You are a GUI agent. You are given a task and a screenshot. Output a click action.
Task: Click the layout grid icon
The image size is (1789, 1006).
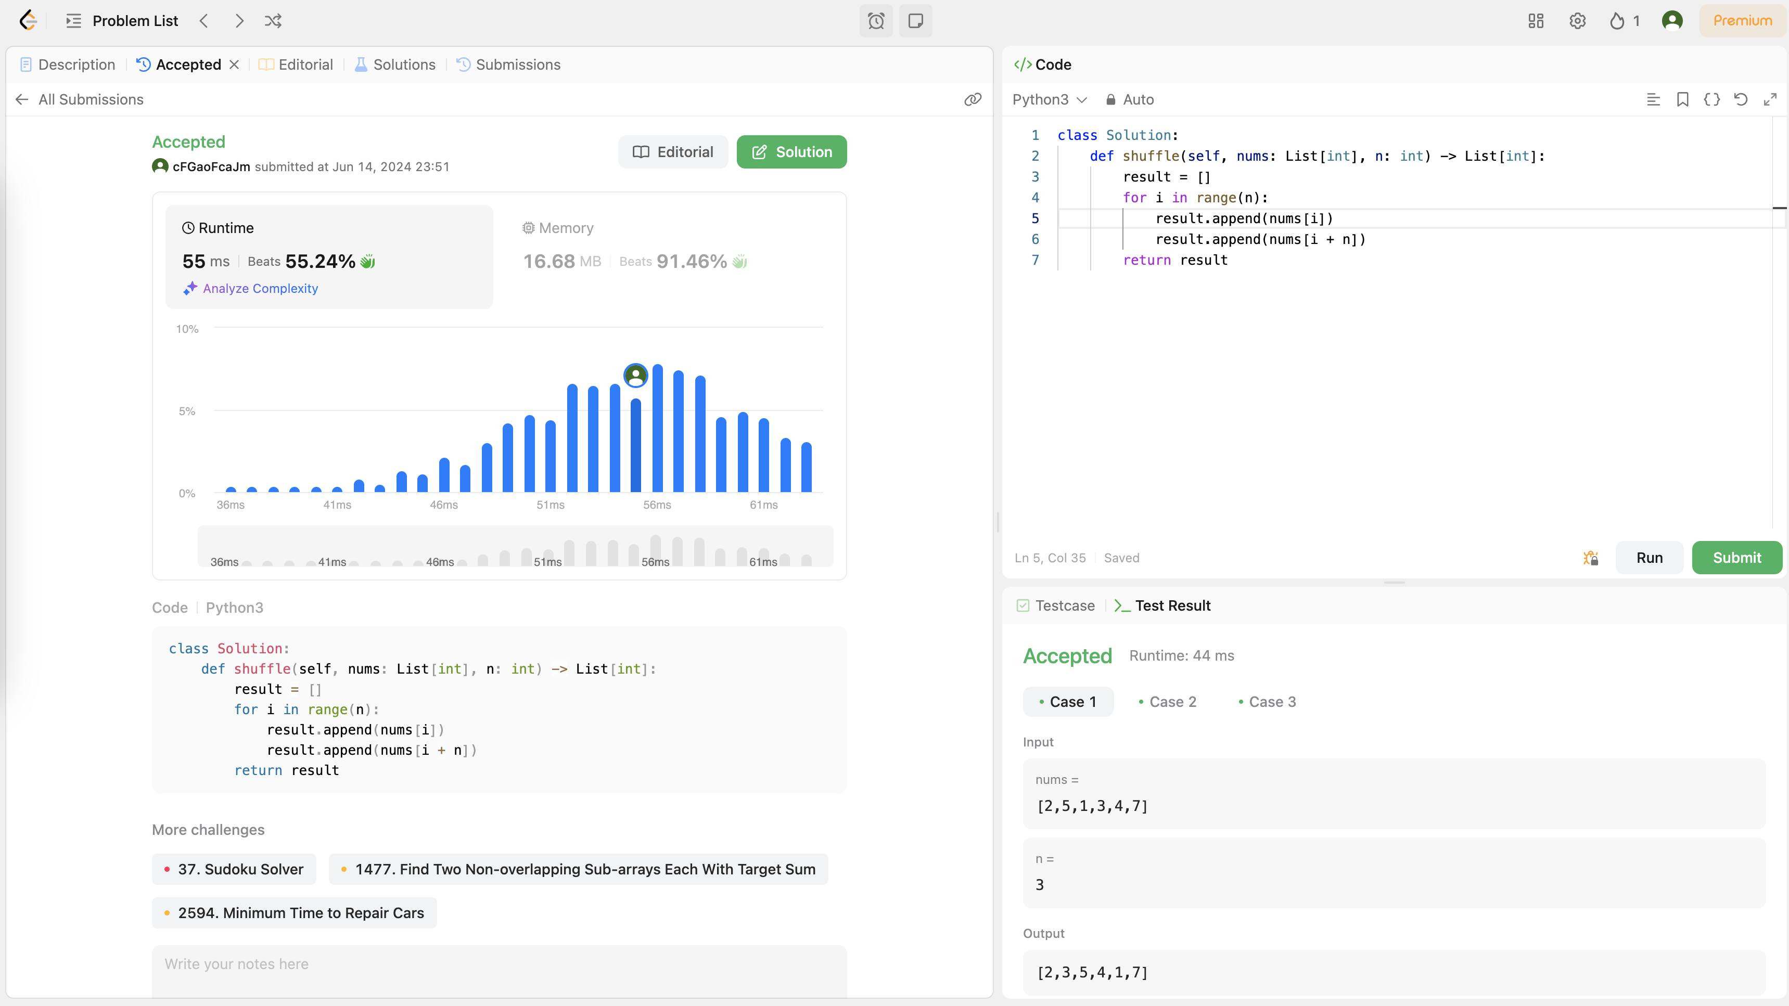point(1536,21)
